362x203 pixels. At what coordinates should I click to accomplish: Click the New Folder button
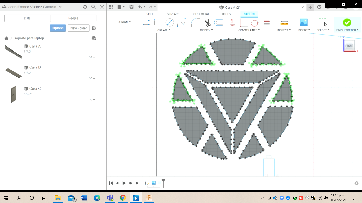[78, 28]
